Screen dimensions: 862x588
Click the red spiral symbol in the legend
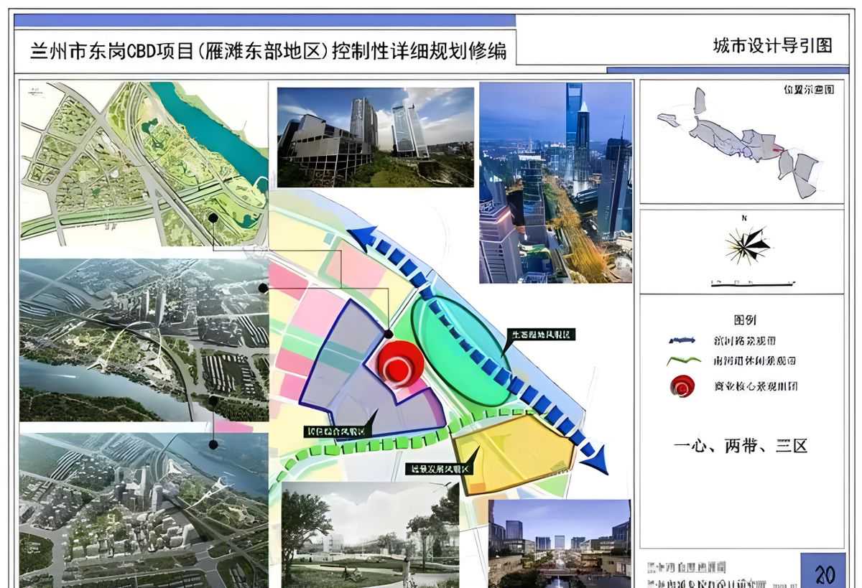tap(682, 386)
